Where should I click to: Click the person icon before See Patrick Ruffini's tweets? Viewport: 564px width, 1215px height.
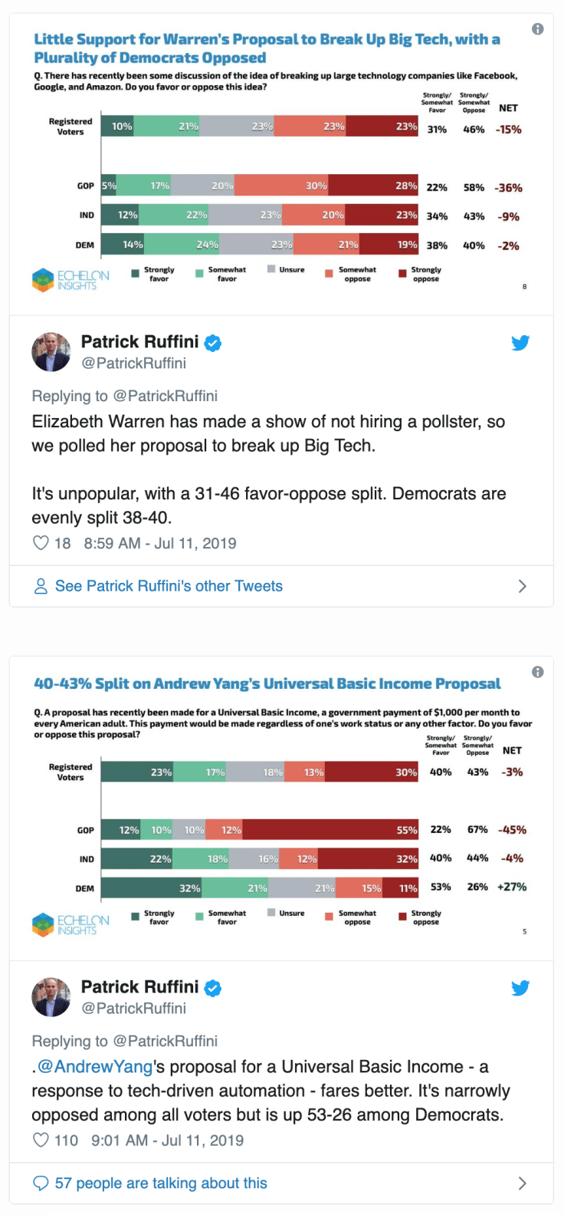(39, 585)
